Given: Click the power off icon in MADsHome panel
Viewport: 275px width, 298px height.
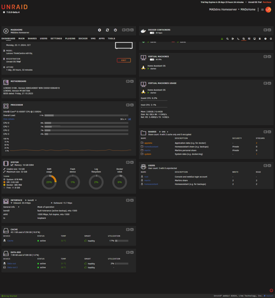Looking at the screenshot, I should pyautogui.click(x=115, y=30).
